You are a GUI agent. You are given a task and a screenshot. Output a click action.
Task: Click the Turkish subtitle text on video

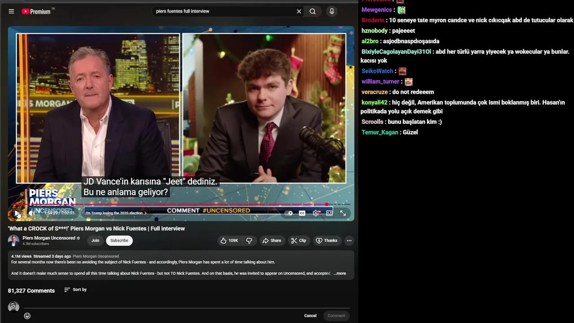[150, 187]
